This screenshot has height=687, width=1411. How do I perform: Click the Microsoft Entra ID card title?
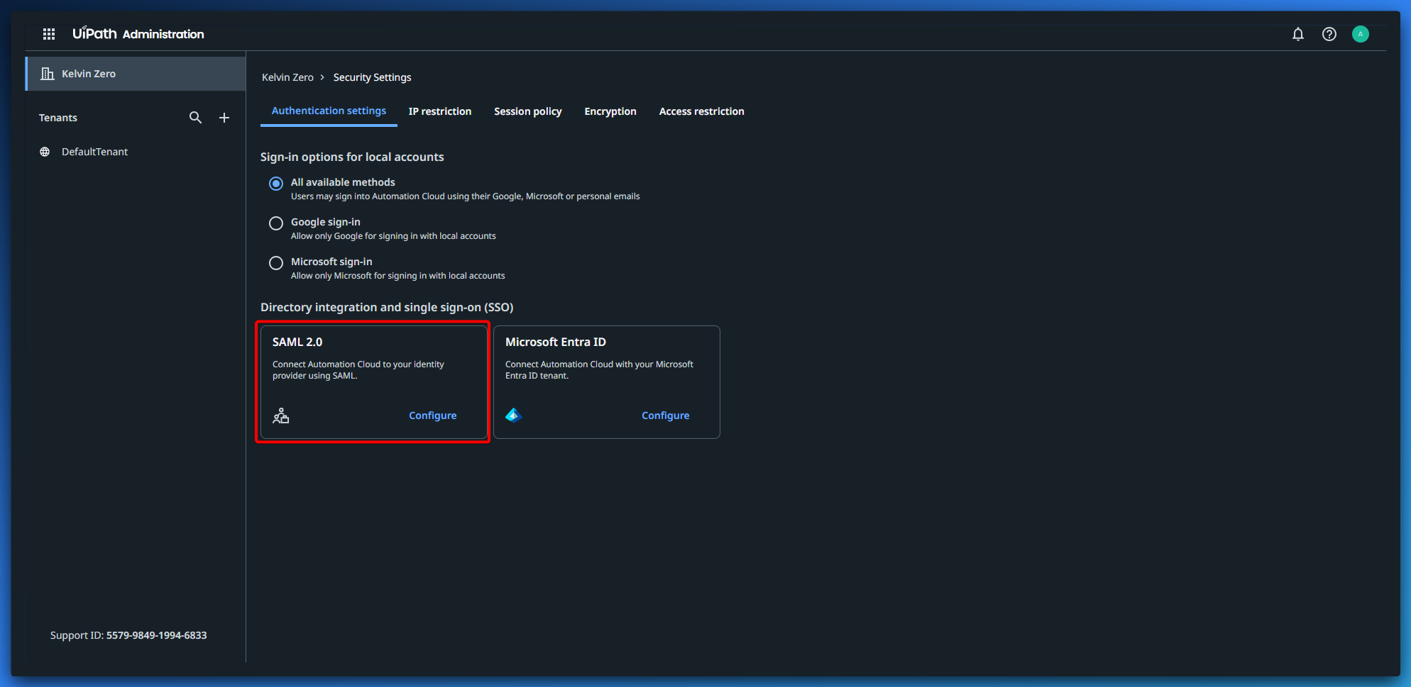(556, 342)
